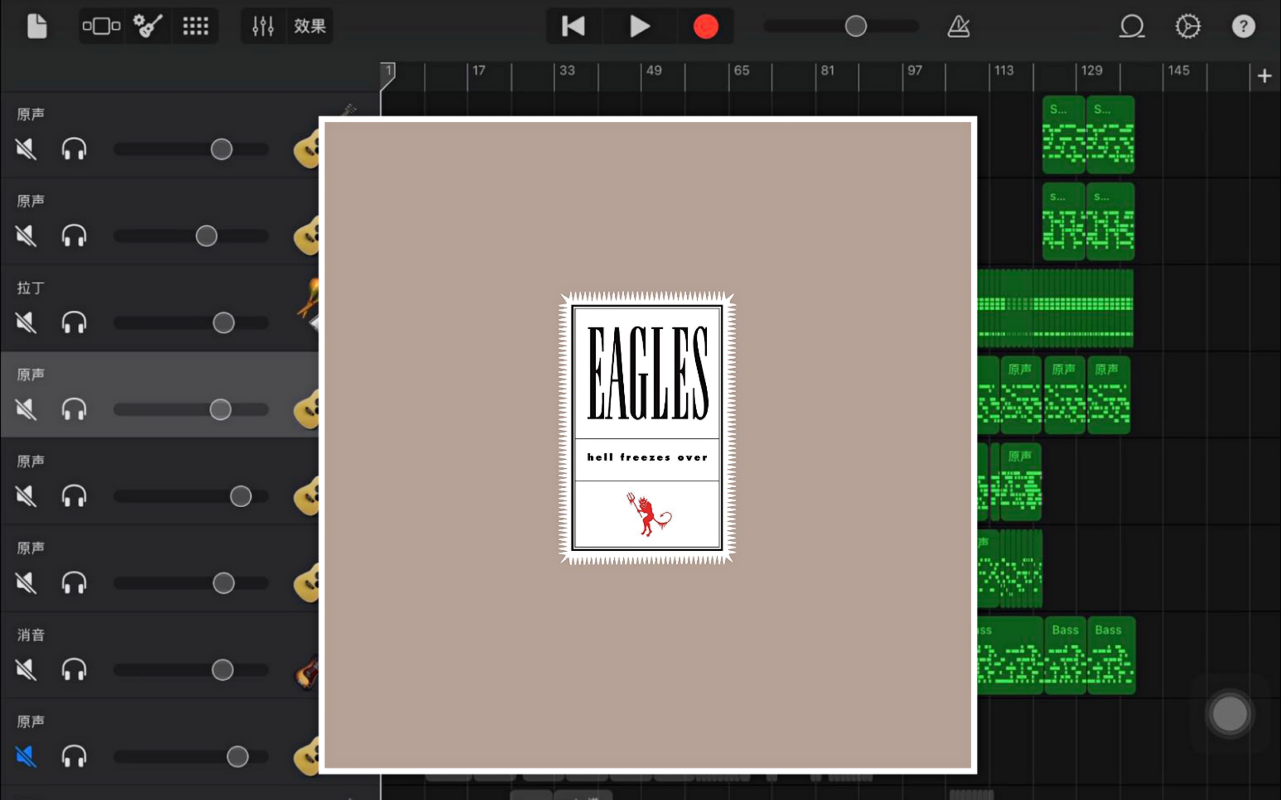This screenshot has height=800, width=1281.
Task: Tap the 效果 effects button
Action: click(x=310, y=26)
